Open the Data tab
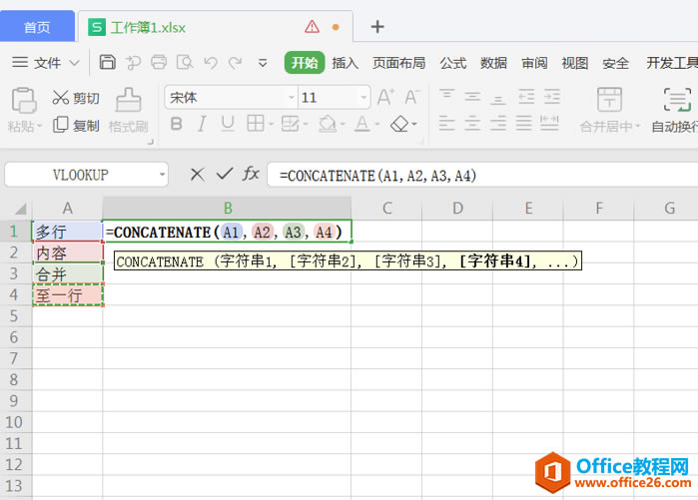 click(493, 63)
